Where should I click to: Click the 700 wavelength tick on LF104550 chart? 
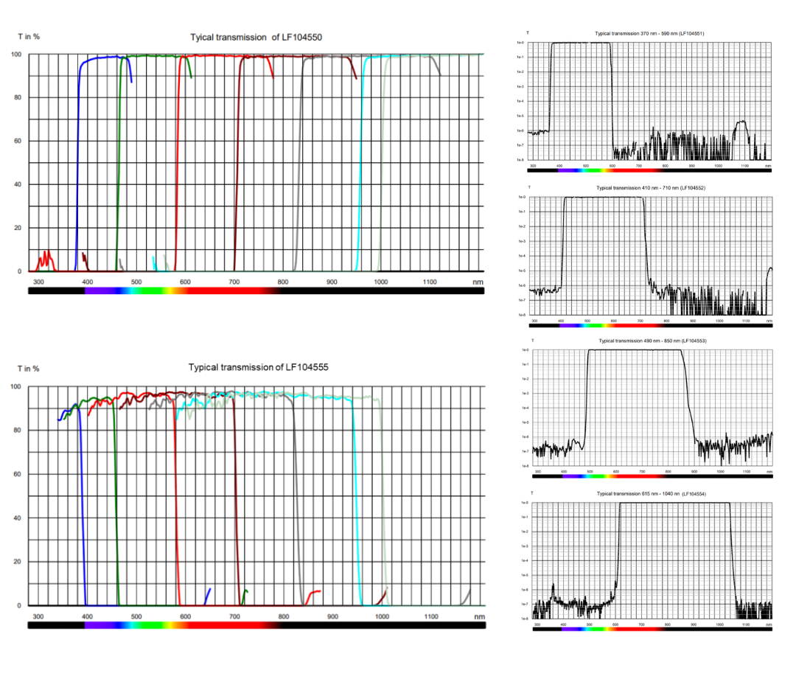click(x=234, y=282)
